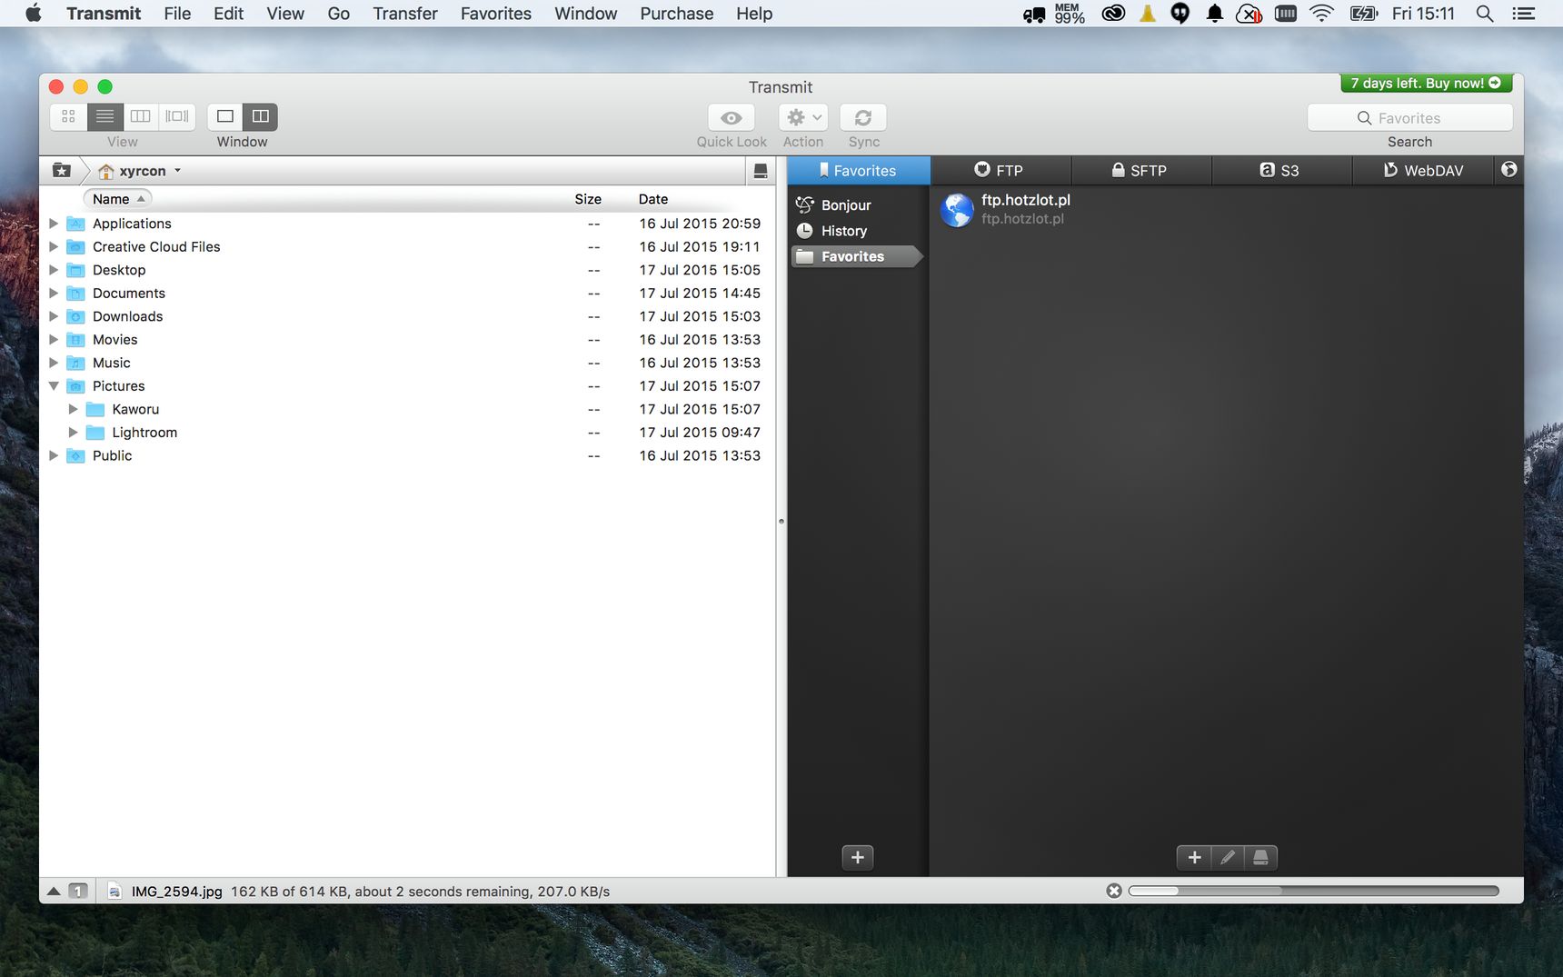Select the Favorites tab in remote pane
Screen dimensions: 1563x977
(859, 171)
